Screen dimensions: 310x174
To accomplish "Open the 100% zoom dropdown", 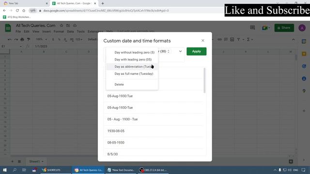I will pos(41,40).
